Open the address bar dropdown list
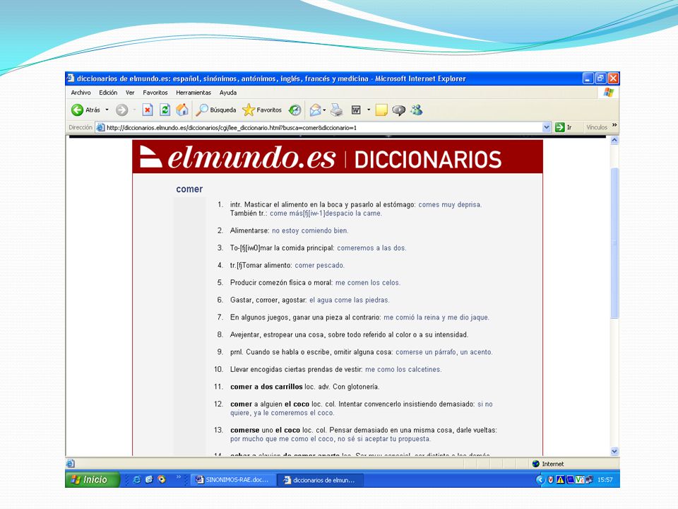This screenshot has height=509, width=678. (546, 127)
